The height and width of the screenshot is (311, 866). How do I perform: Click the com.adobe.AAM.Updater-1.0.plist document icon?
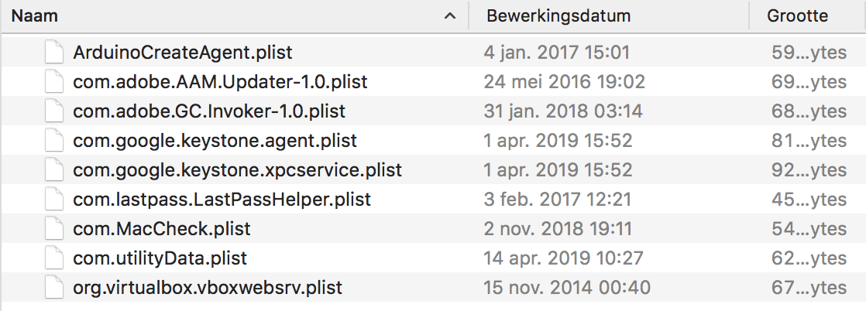coord(53,82)
